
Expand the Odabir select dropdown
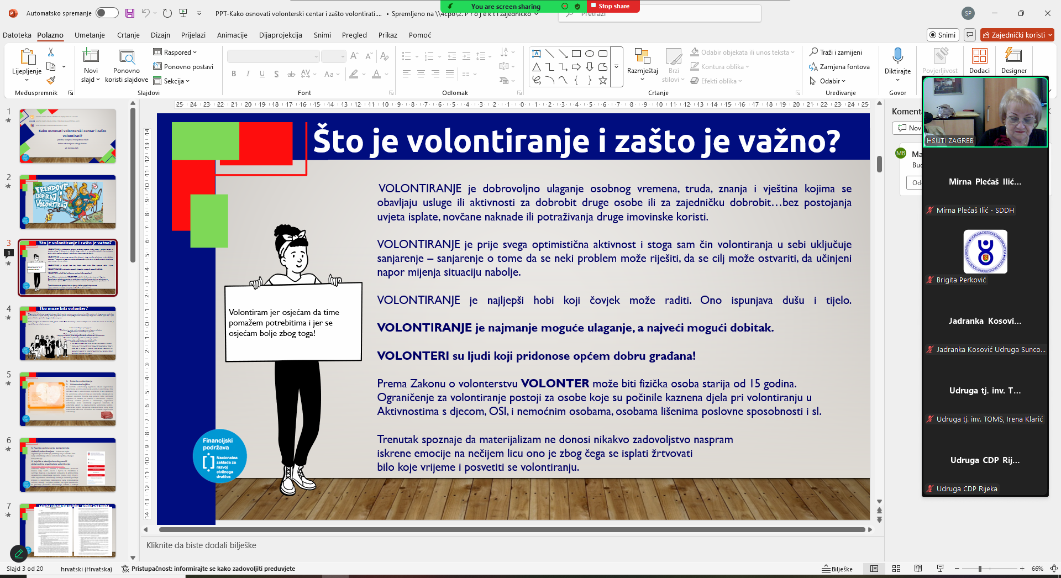point(832,81)
